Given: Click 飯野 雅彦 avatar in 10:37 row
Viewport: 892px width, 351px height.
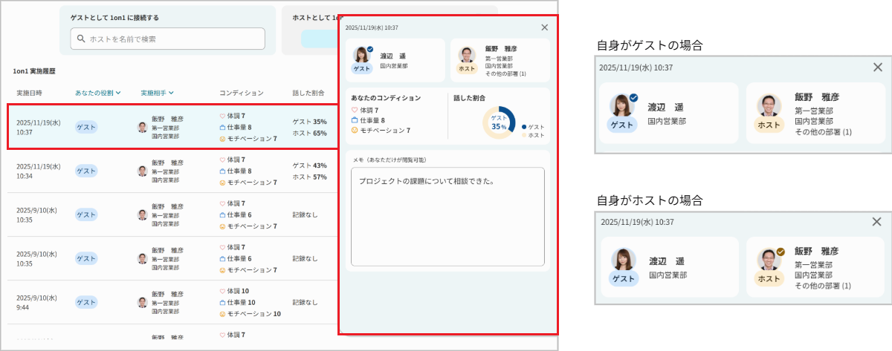Looking at the screenshot, I should (x=143, y=127).
